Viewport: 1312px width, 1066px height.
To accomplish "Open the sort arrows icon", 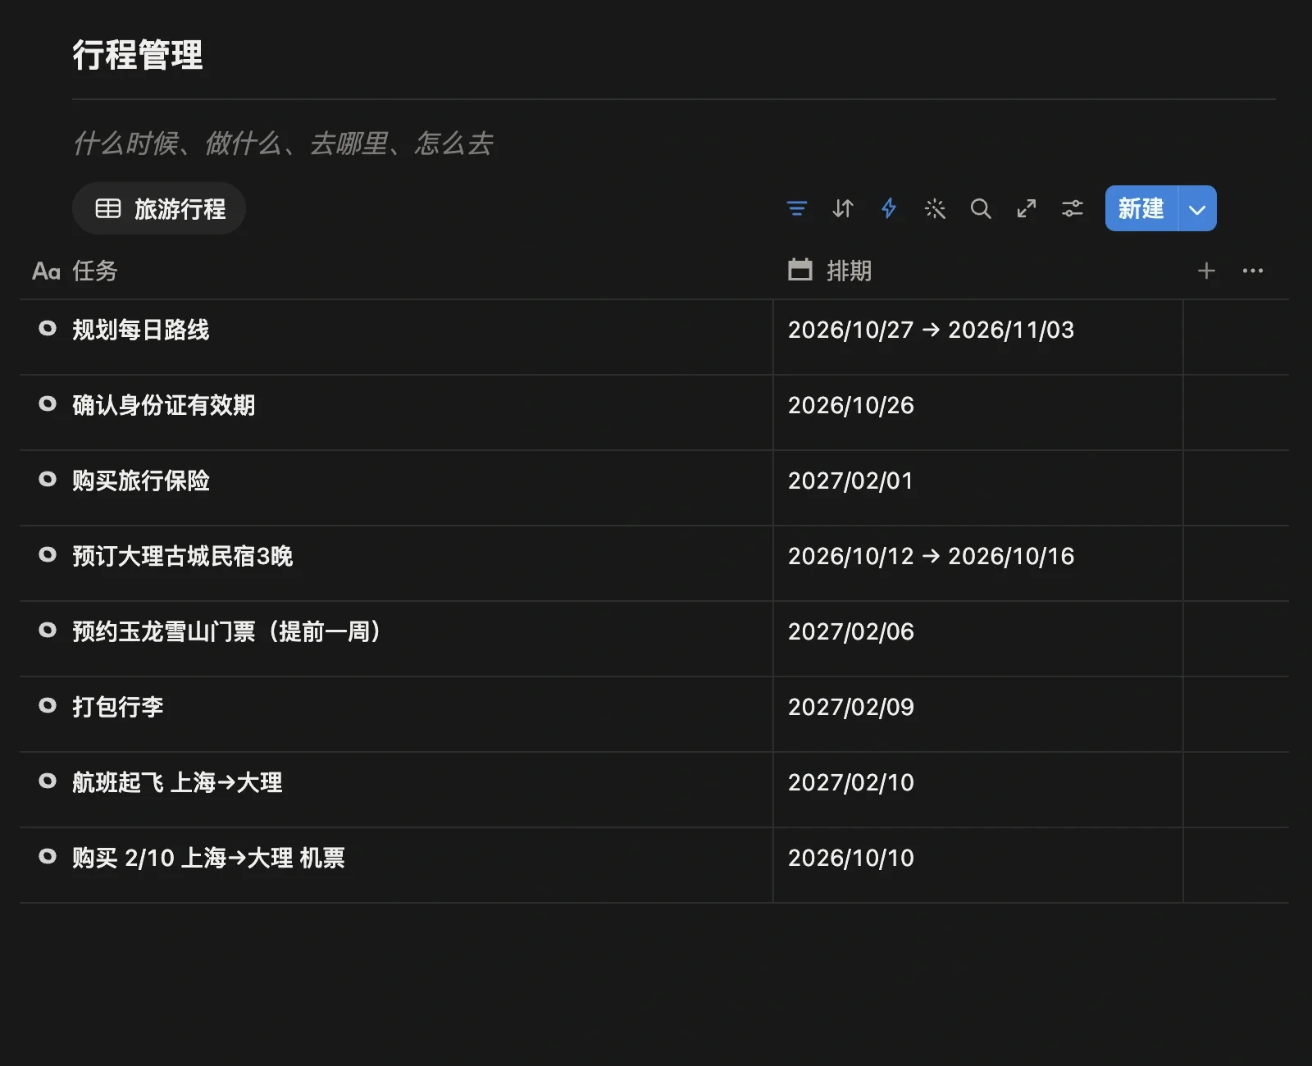I will coord(842,208).
